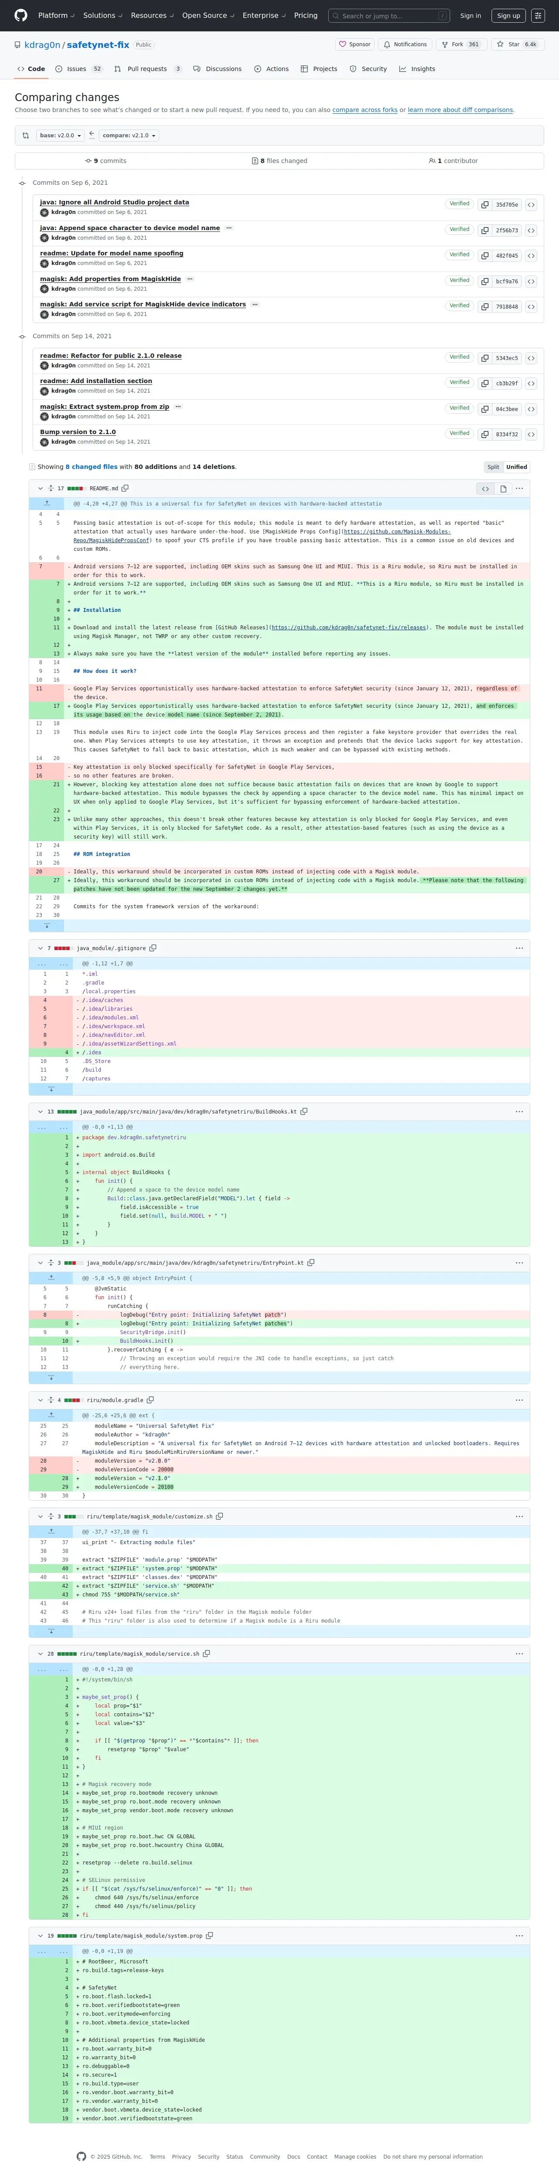The width and height of the screenshot is (559, 2180).
Task: Open the Resources navigation menu
Action: [153, 15]
